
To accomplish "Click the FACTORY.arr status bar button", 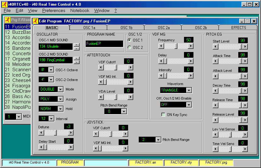I will [144, 163].
